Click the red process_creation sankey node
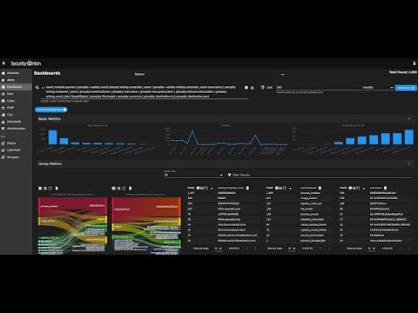Viewport: 418px width, 313px height. pos(39,206)
